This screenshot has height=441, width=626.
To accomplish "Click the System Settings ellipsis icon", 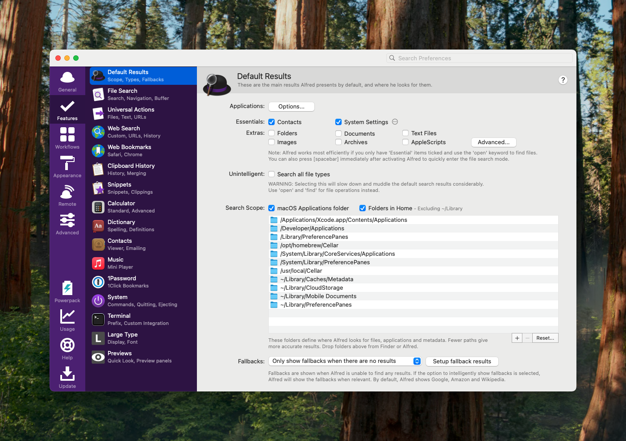I will click(395, 122).
